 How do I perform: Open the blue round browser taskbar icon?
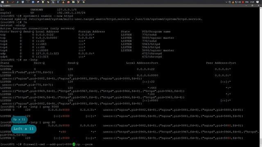tap(33, 2)
